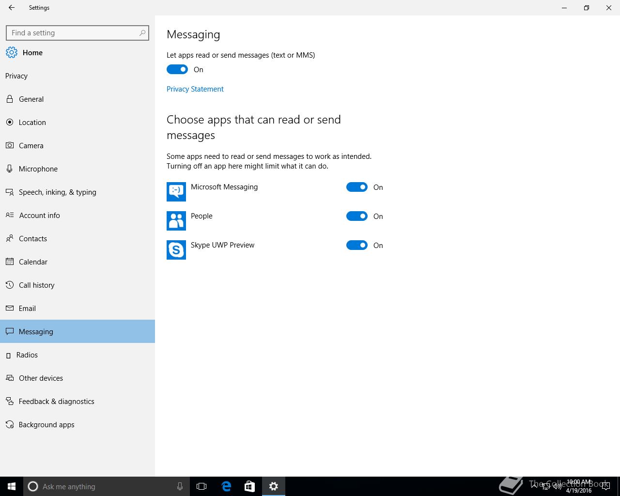Open the Privacy Statement link

[195, 89]
